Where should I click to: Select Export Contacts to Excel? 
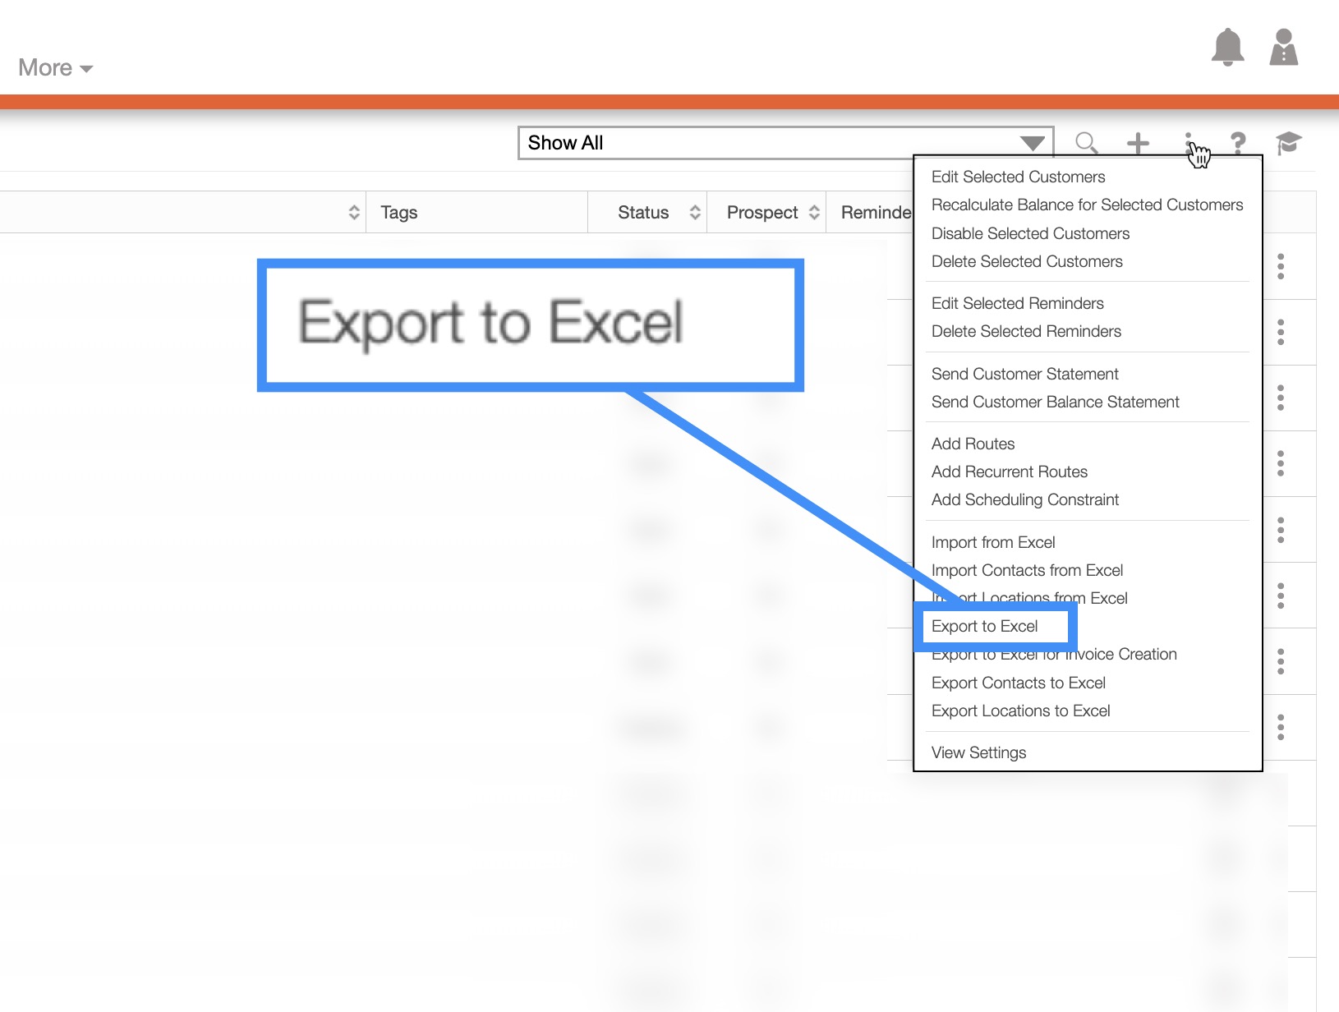point(1018,683)
